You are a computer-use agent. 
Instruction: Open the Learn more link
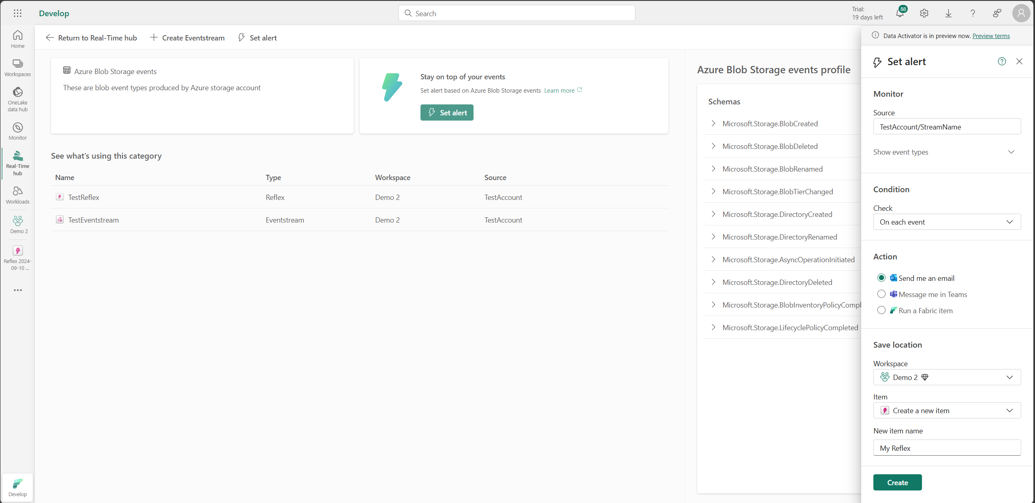559,90
